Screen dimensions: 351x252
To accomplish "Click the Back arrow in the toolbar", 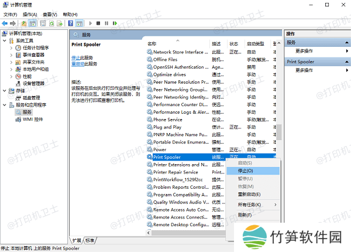I will 6,23.
